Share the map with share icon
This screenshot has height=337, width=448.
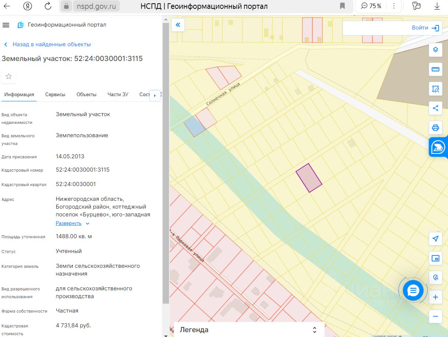pyautogui.click(x=435, y=108)
